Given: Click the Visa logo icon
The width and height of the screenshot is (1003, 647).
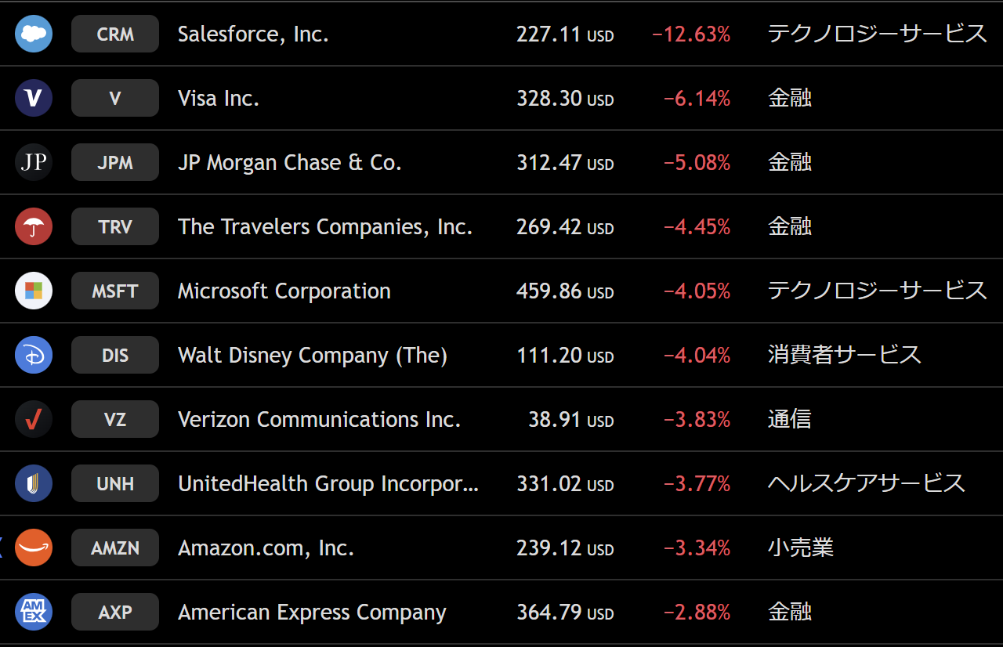Looking at the screenshot, I should (x=34, y=99).
